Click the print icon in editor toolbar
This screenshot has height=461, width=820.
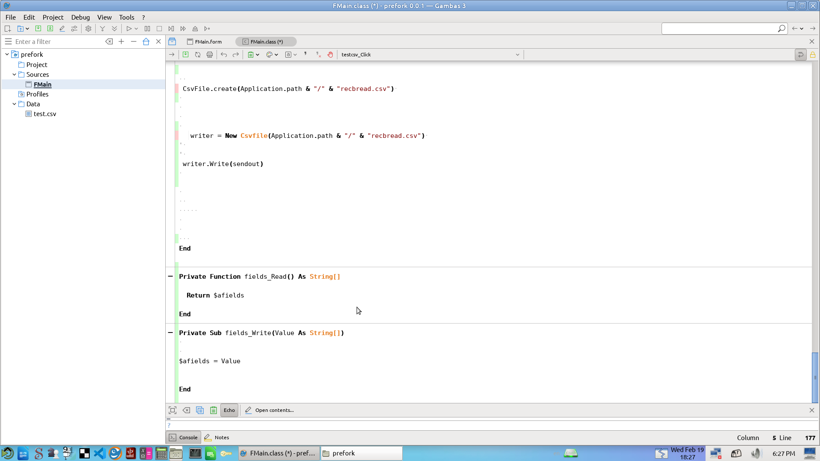tap(209, 55)
